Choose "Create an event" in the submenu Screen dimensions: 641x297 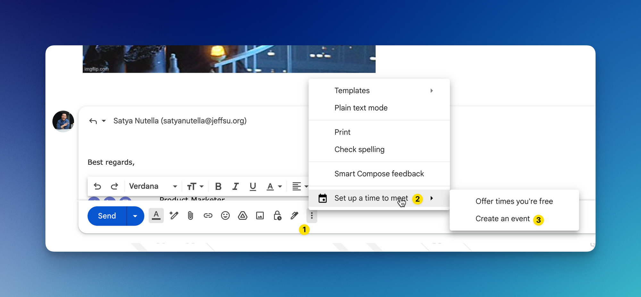point(502,219)
